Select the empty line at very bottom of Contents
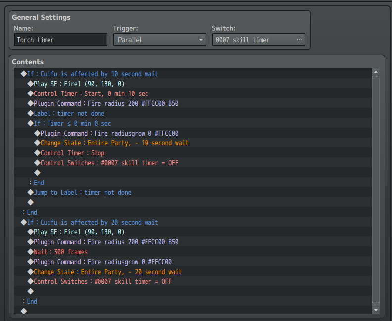Viewport: 392px width, 321px height. point(193,311)
